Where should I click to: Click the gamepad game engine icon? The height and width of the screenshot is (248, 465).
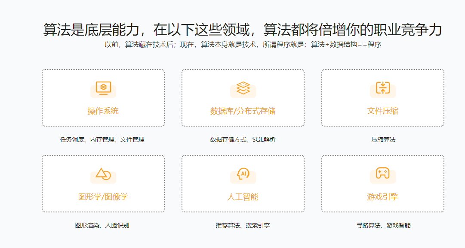pyautogui.click(x=382, y=173)
